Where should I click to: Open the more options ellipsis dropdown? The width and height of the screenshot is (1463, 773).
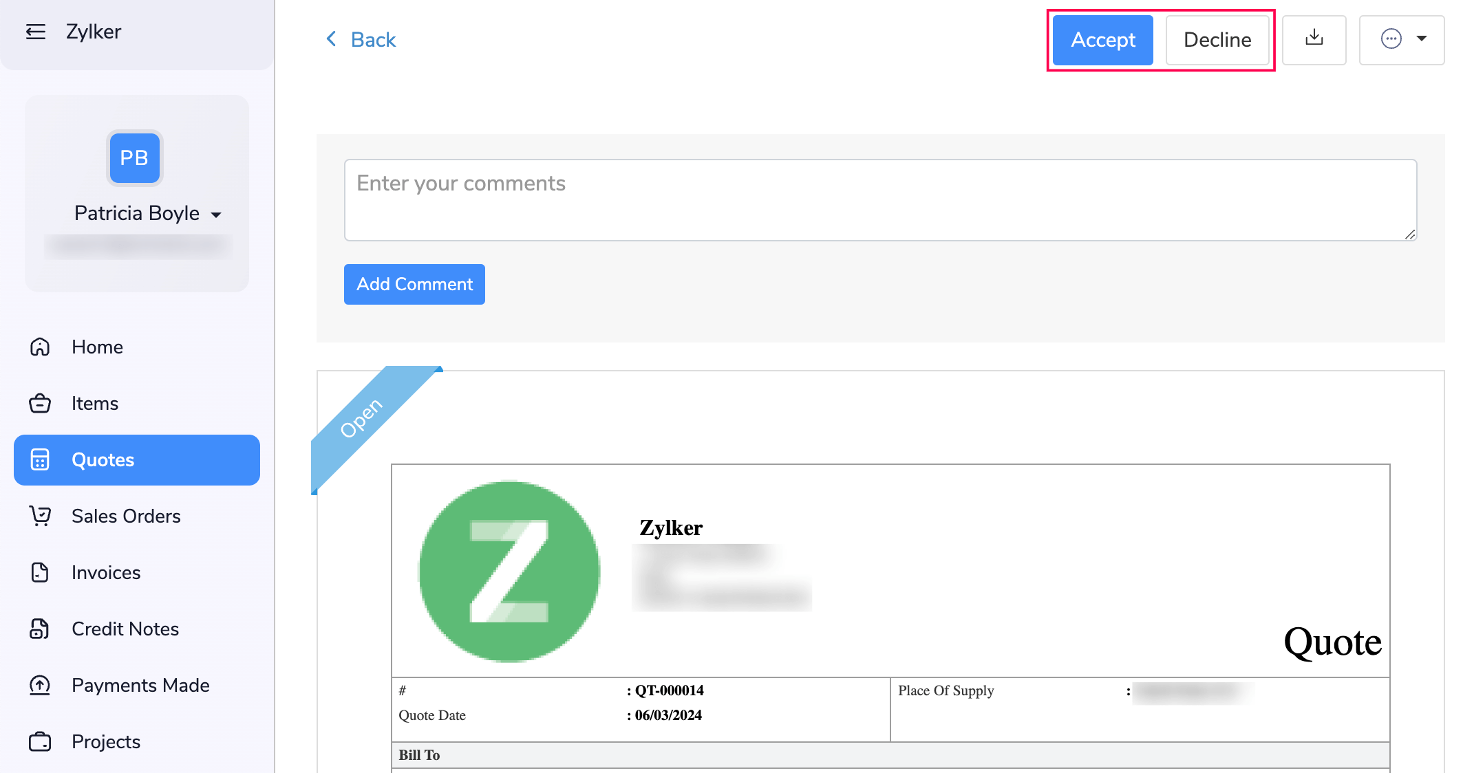(1402, 39)
